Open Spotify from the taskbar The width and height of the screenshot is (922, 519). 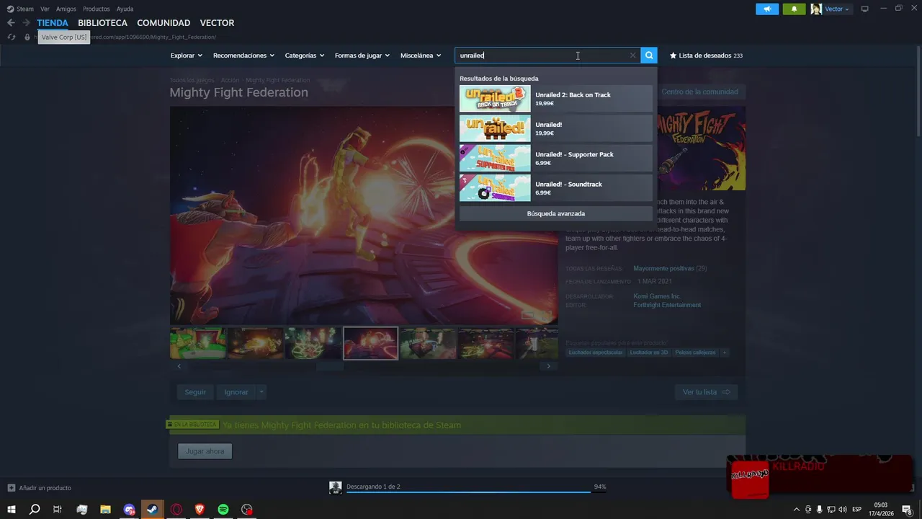pos(223,510)
